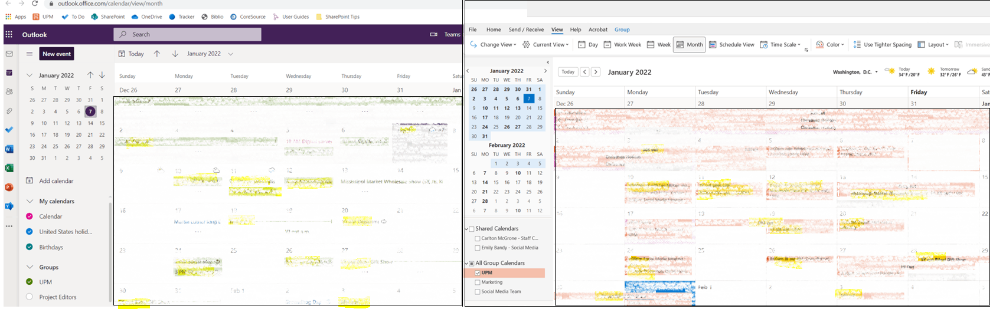993x309 pixels.
Task: Check Emily Bandy - Social Media calendar
Action: tap(478, 248)
